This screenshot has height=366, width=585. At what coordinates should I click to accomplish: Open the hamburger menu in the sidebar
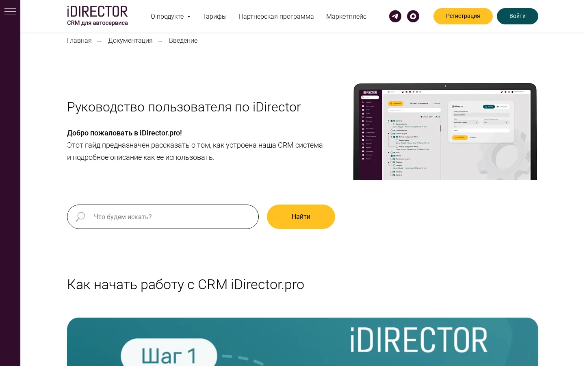[10, 12]
